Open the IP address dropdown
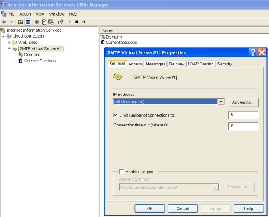The image size is (269, 217). point(221,102)
